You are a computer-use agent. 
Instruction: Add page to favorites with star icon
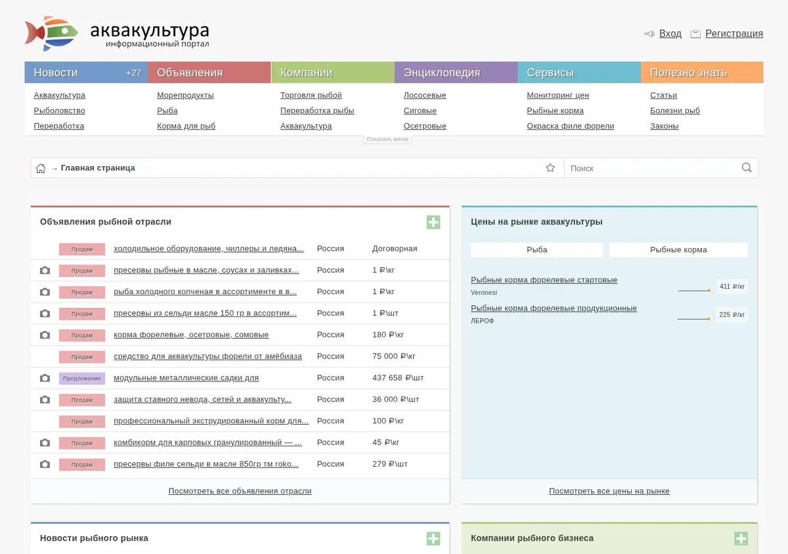pos(550,168)
